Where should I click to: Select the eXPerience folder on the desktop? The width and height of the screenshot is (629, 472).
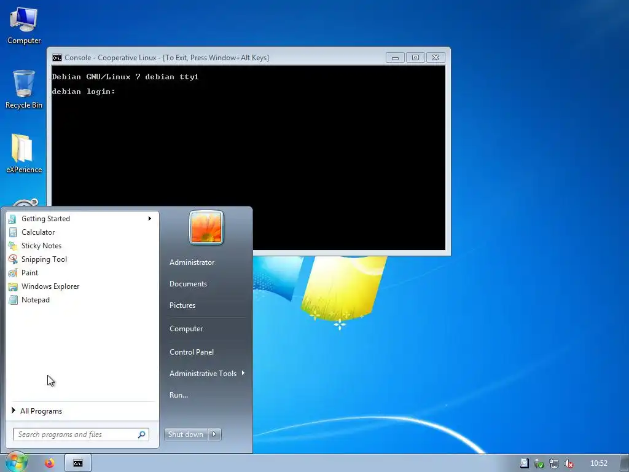pos(24,153)
